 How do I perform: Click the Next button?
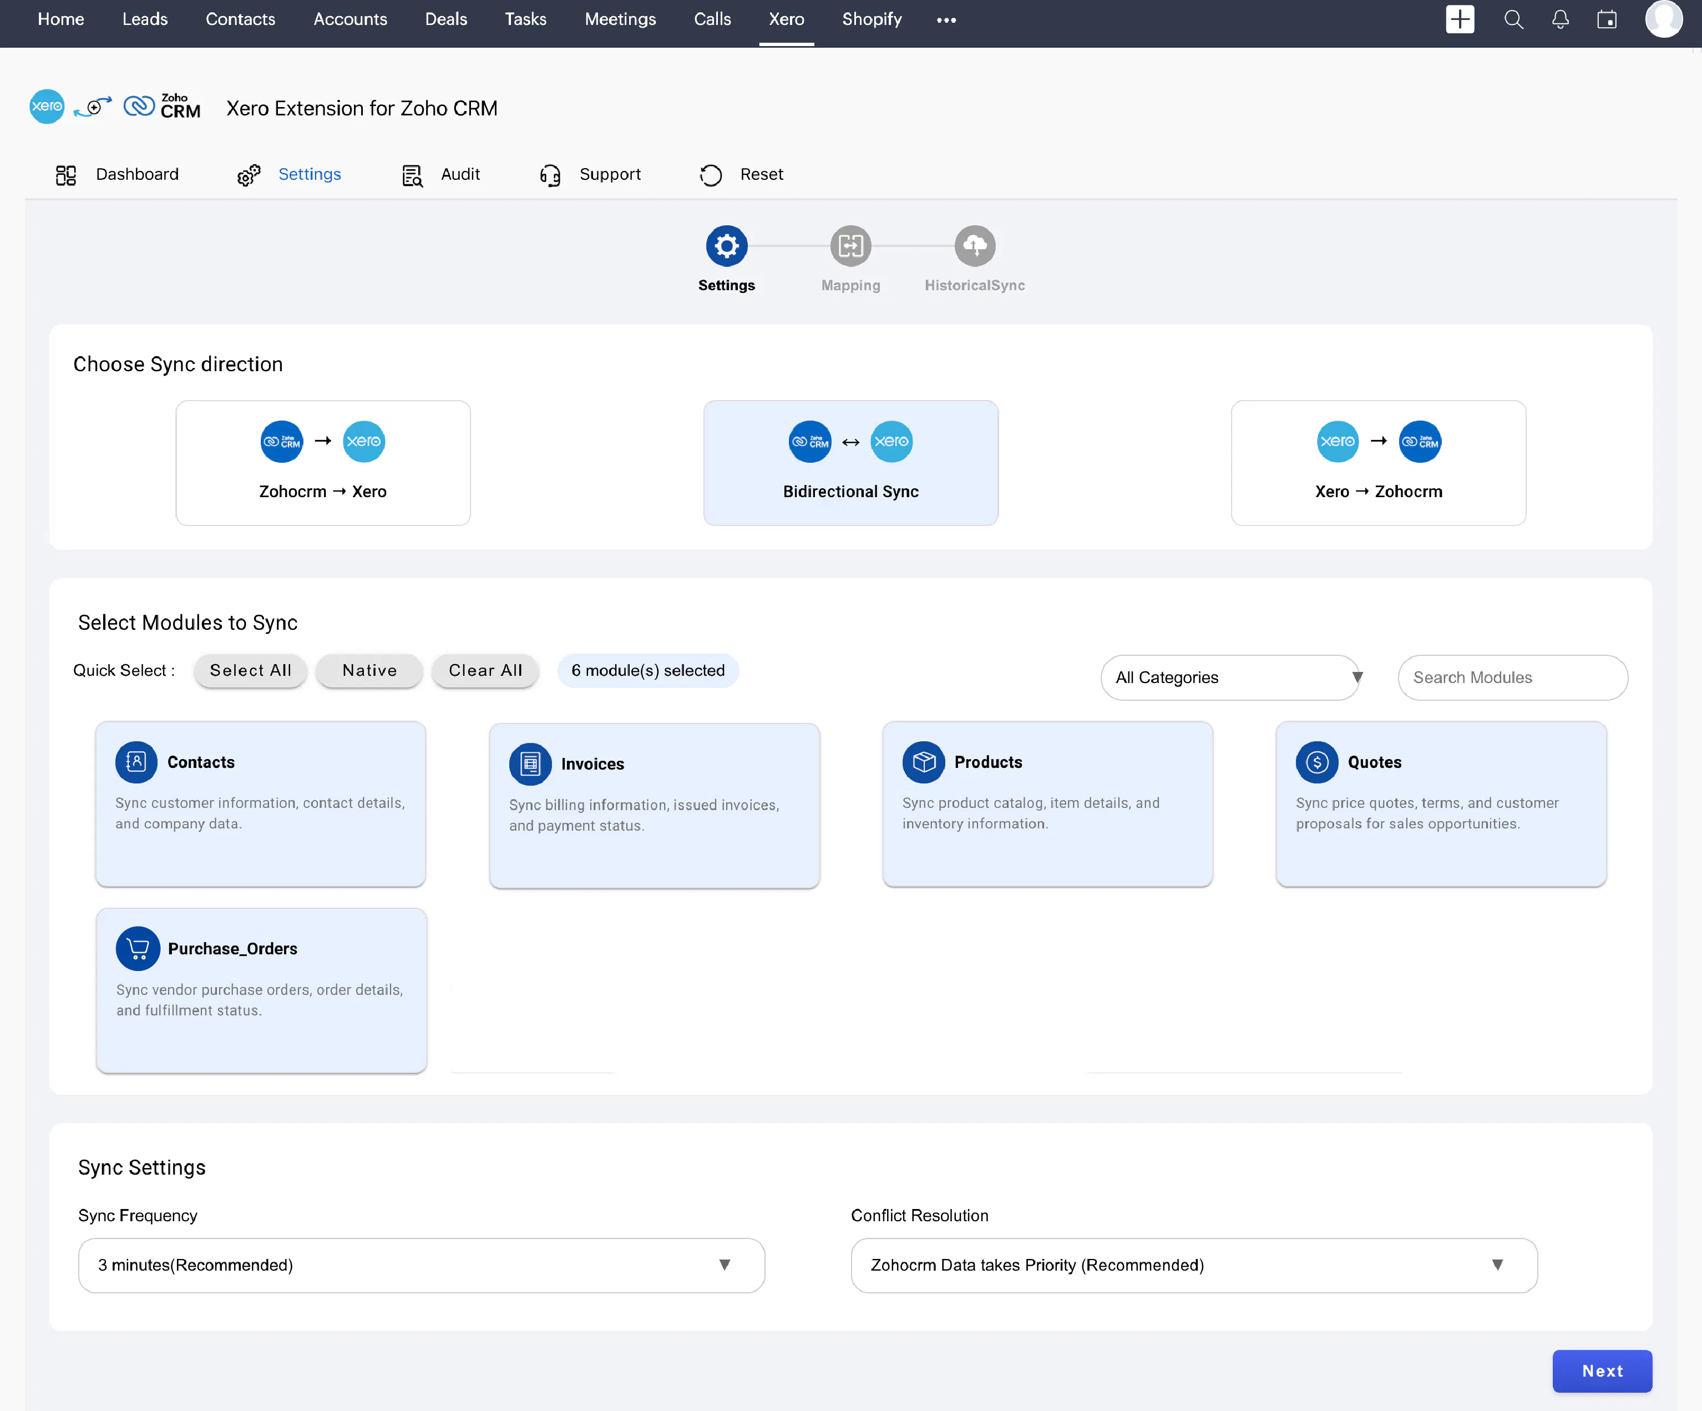point(1602,1370)
